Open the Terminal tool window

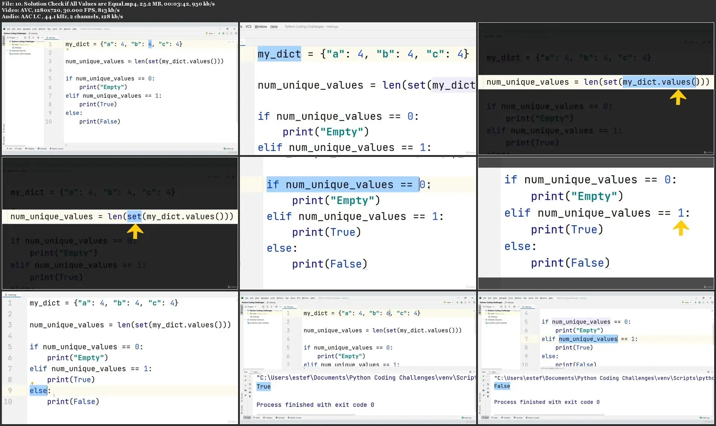click(x=43, y=148)
